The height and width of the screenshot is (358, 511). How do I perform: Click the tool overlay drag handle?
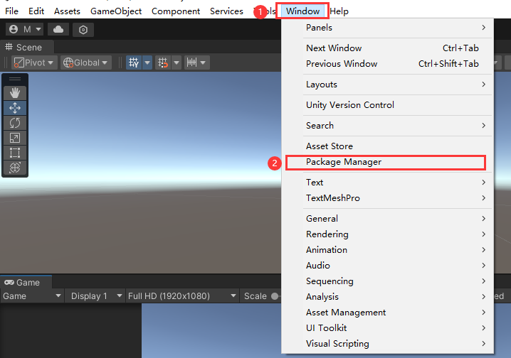pyautogui.click(x=15, y=79)
